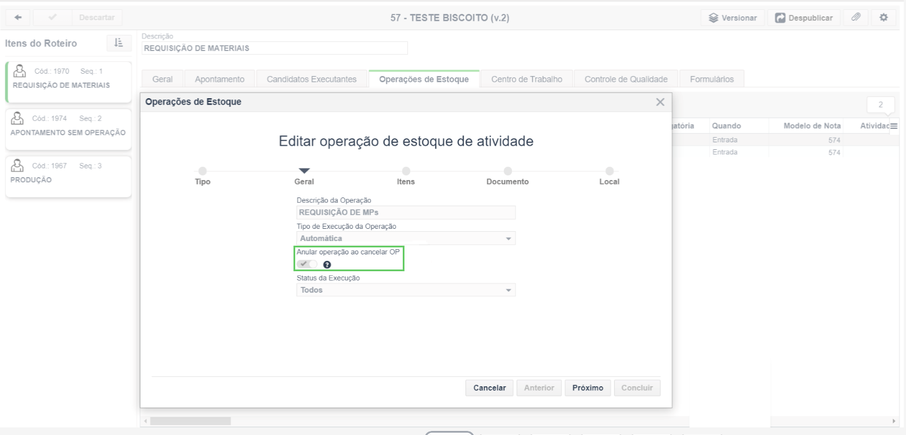The width and height of the screenshot is (906, 435).
Task: Open Tipo de Execução da Operação dropdown
Action: (406, 239)
